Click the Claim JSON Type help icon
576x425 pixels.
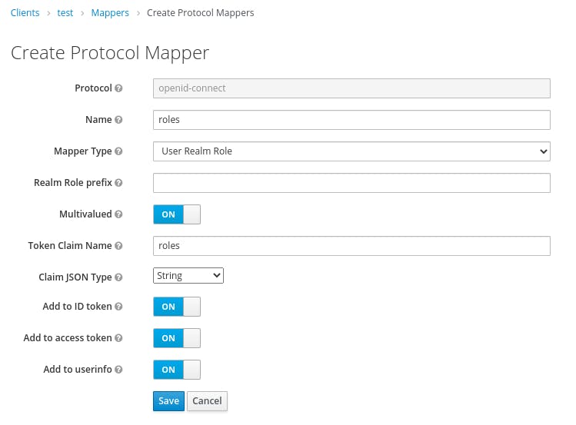[118, 277]
